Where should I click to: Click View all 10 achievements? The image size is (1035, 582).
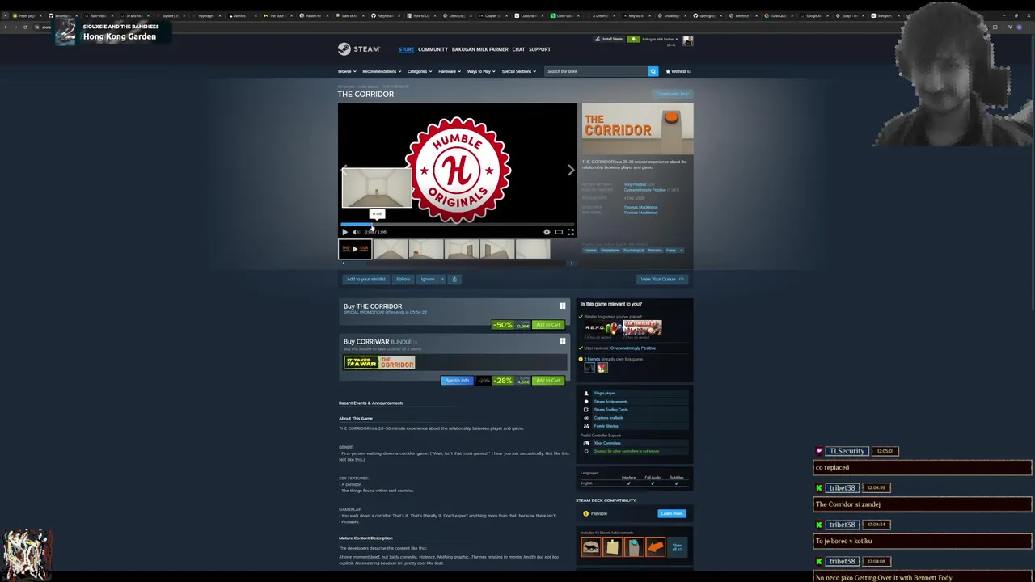[677, 547]
